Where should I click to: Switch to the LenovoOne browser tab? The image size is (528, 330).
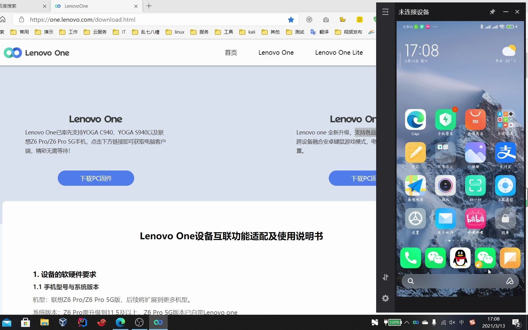point(97,6)
